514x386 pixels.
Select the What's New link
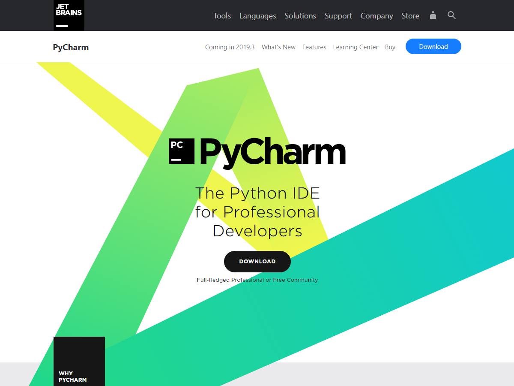click(x=278, y=47)
